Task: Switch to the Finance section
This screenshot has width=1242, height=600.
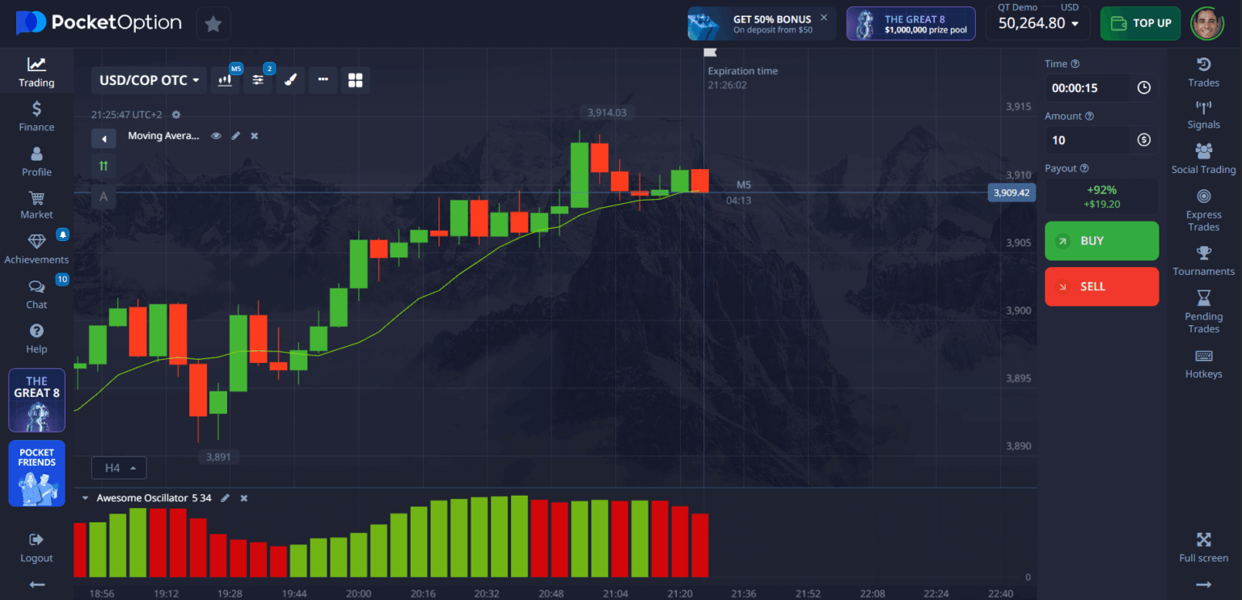Action: coord(36,116)
